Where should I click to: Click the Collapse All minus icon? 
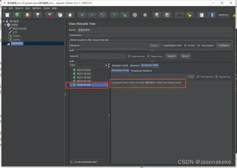click(92, 15)
